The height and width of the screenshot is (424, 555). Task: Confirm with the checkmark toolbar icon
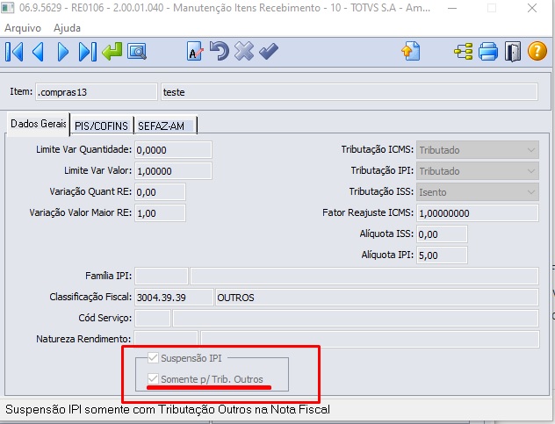pos(269,51)
